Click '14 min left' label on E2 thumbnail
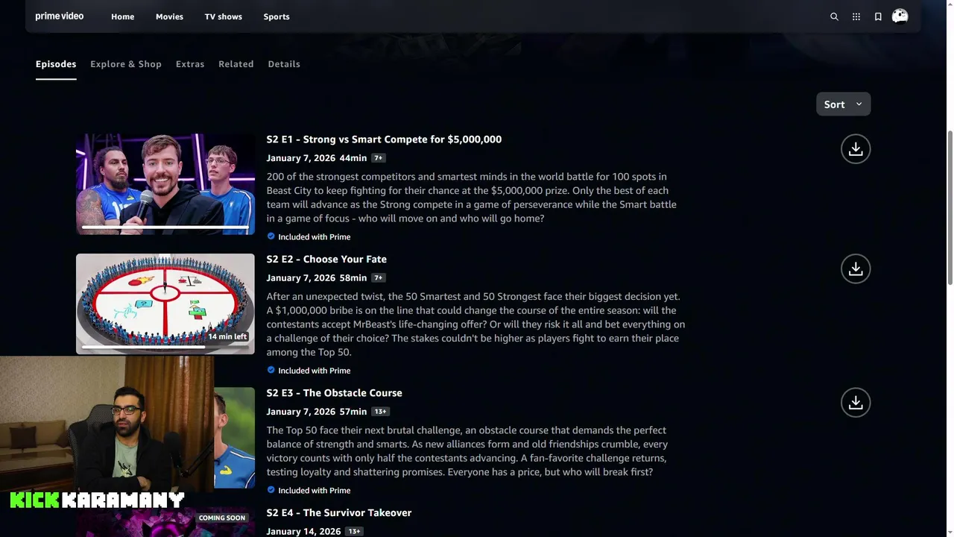 tap(227, 336)
